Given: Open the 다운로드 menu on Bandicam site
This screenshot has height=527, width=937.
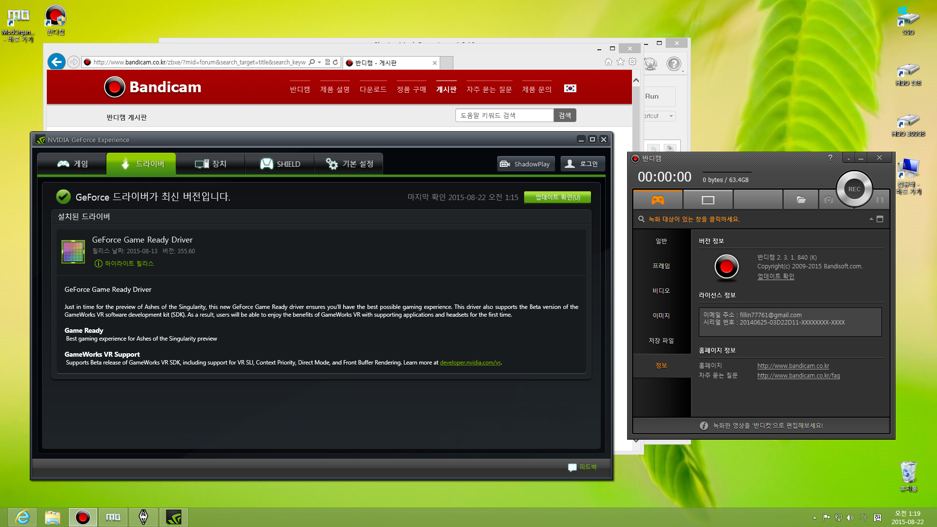Looking at the screenshot, I should [373, 89].
